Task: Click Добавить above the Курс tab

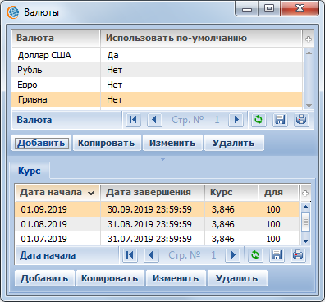Action: tap(41, 143)
